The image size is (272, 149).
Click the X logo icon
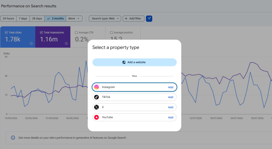[x=96, y=107]
